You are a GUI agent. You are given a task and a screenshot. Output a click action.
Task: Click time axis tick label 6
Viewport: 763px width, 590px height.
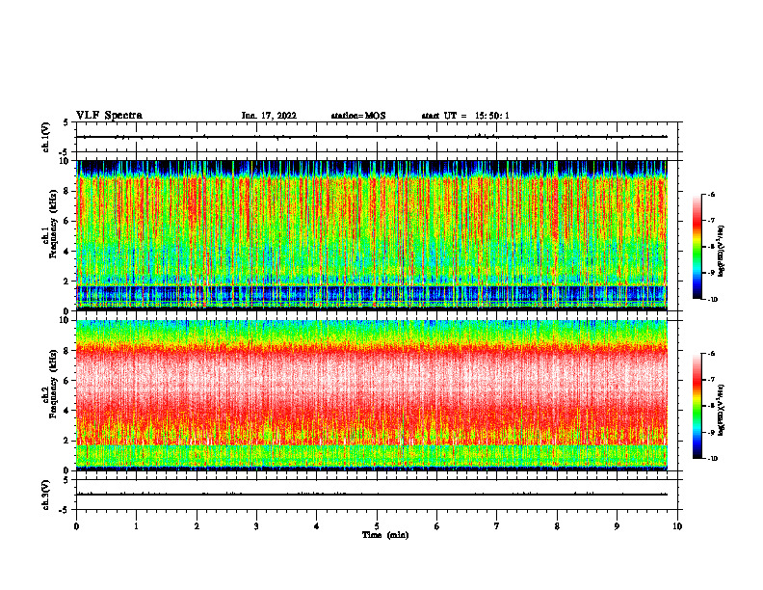click(436, 526)
